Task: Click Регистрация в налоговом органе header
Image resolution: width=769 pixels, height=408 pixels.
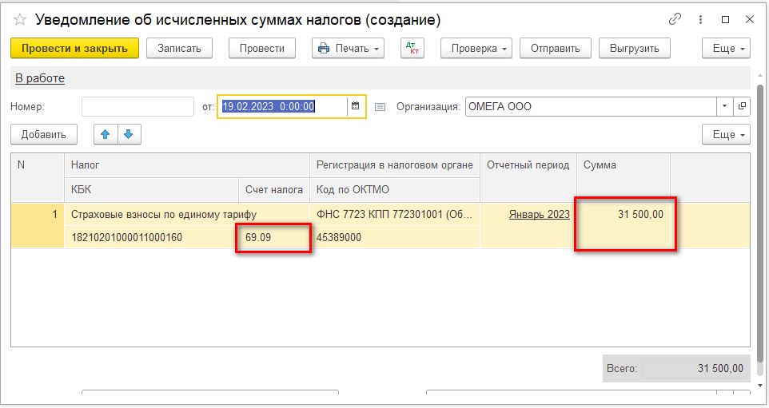Action: (x=395, y=165)
